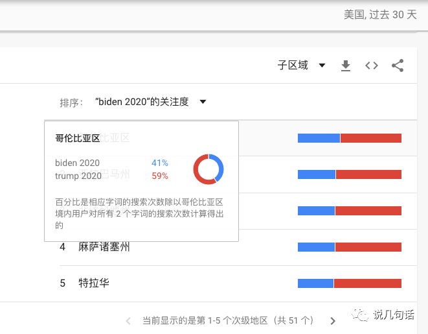Share the subregion comparison chart
Viewport: 428px width, 334px height.
pyautogui.click(x=398, y=66)
